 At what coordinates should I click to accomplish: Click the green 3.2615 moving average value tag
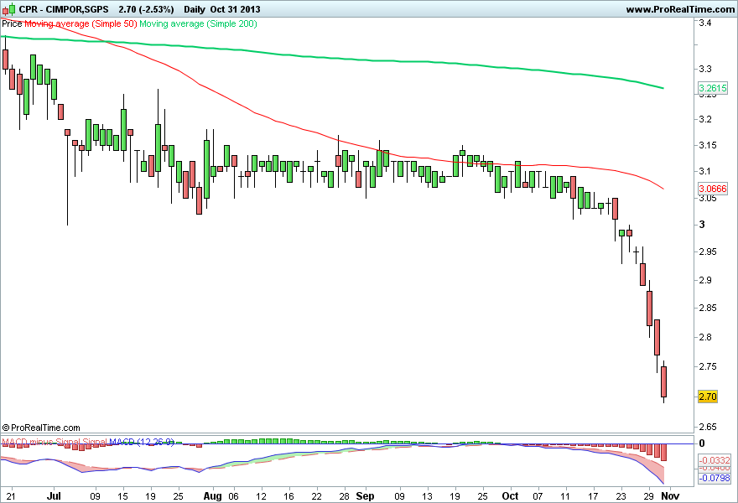click(713, 88)
